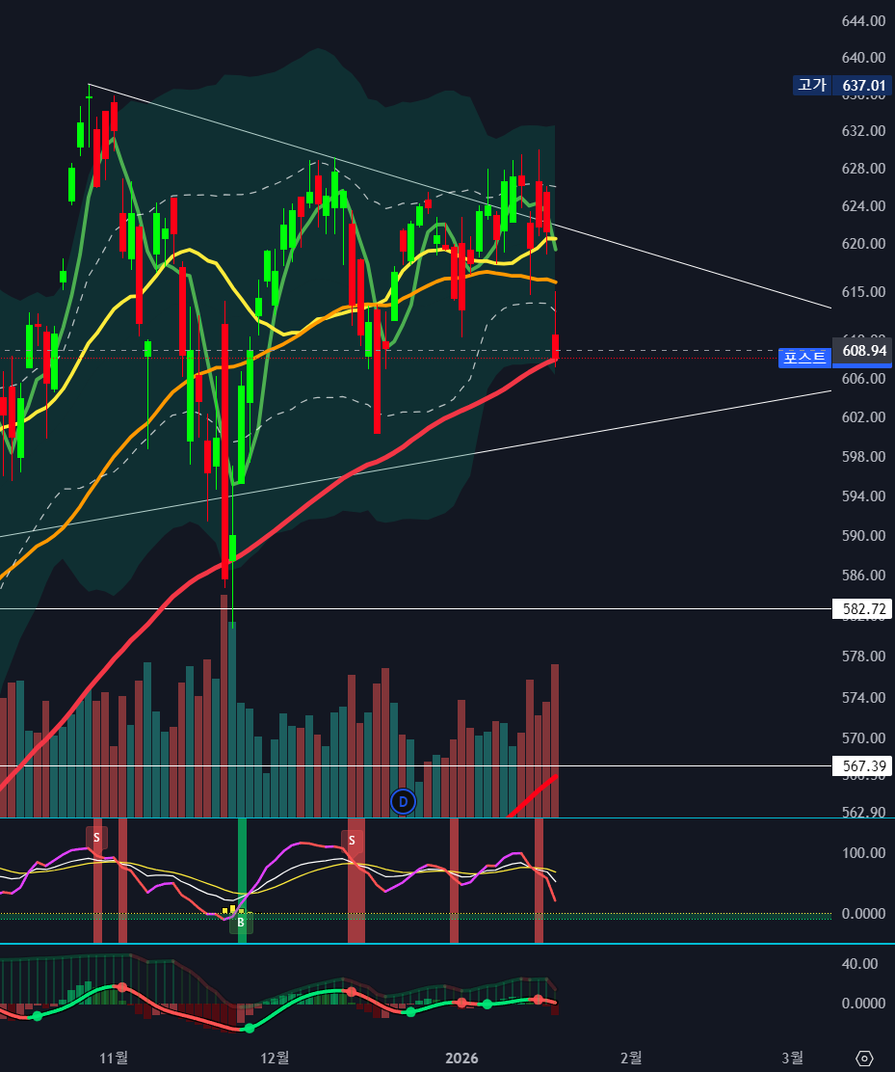Image resolution: width=895 pixels, height=1072 pixels.
Task: Click the "12월" date on time axis
Action: coord(275,1058)
